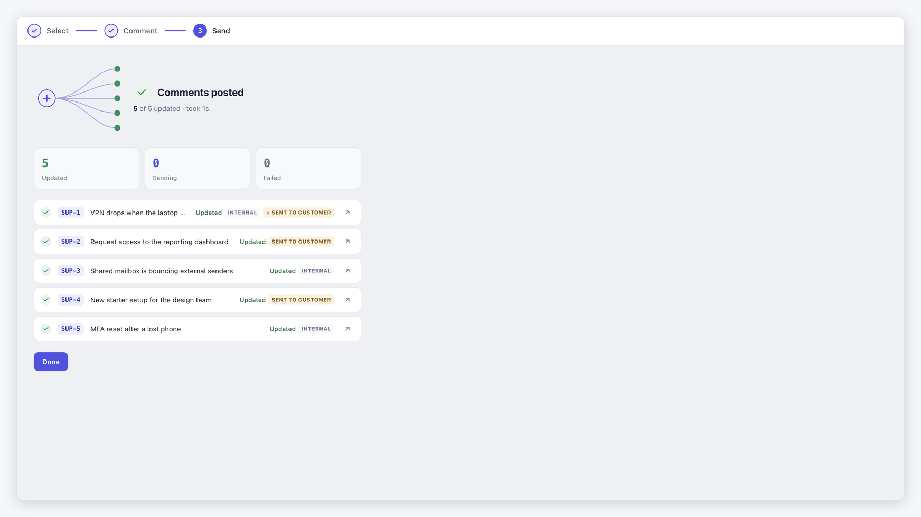Click the plus circle in the fan-out graphic

[47, 98]
